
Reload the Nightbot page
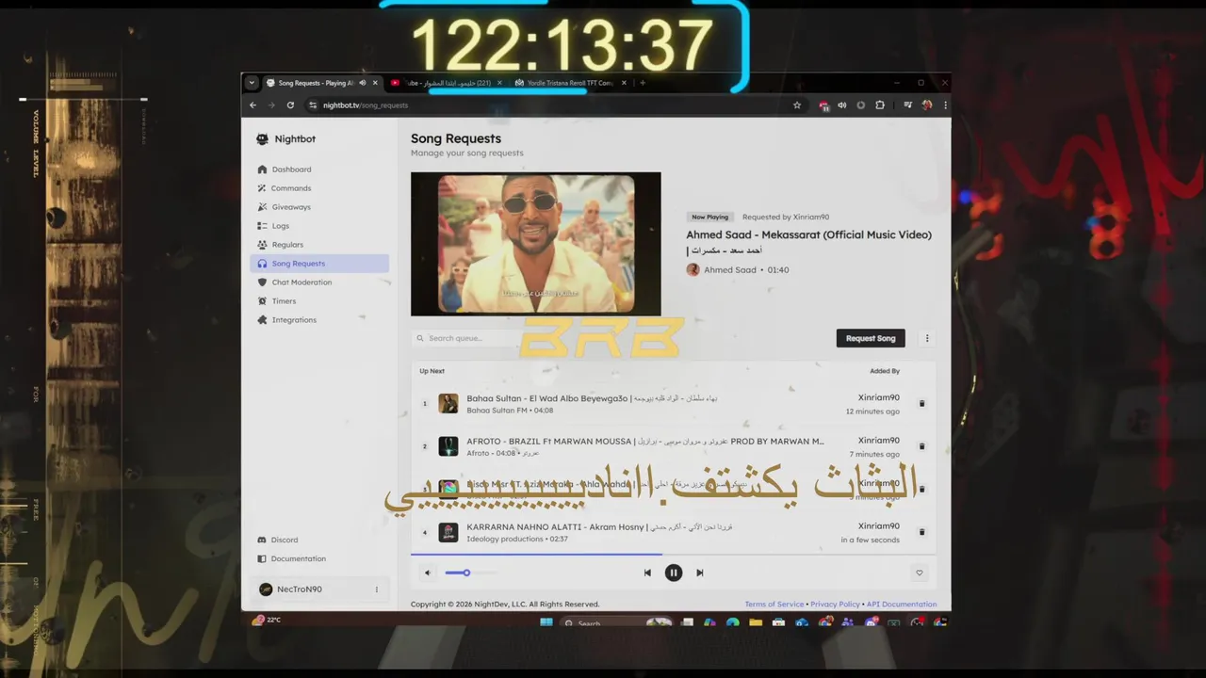pyautogui.click(x=290, y=105)
